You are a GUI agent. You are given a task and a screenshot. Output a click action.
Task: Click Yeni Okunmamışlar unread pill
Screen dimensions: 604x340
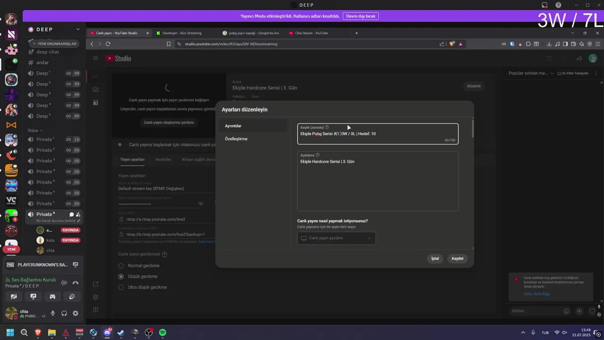54,43
